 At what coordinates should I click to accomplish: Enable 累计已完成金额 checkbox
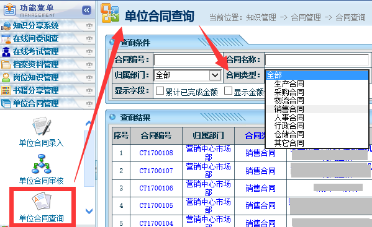click(160, 91)
